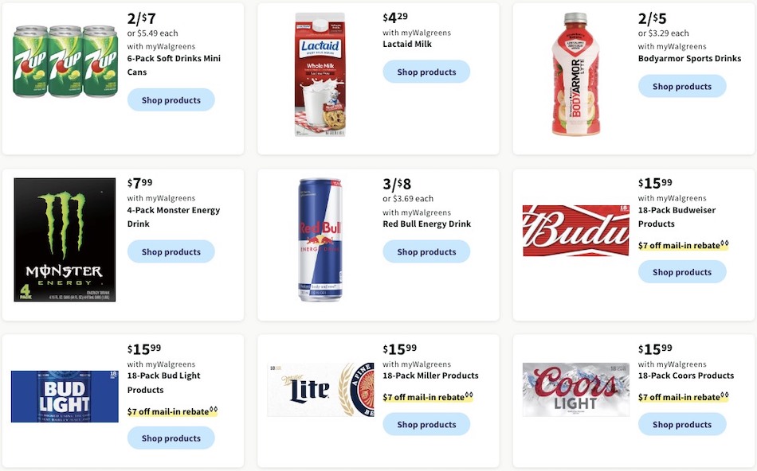Click the Coors Light pack image

tap(575, 389)
